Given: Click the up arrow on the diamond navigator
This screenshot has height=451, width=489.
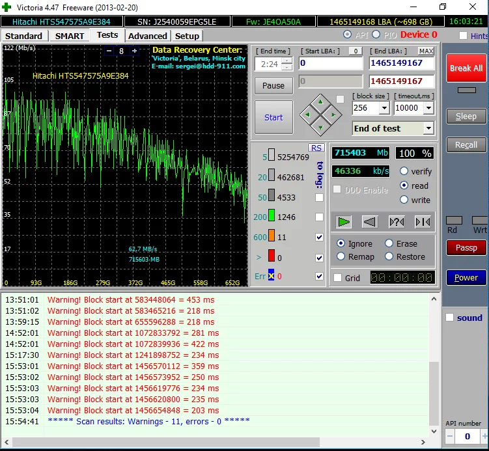Looking at the screenshot, I should 320,103.
